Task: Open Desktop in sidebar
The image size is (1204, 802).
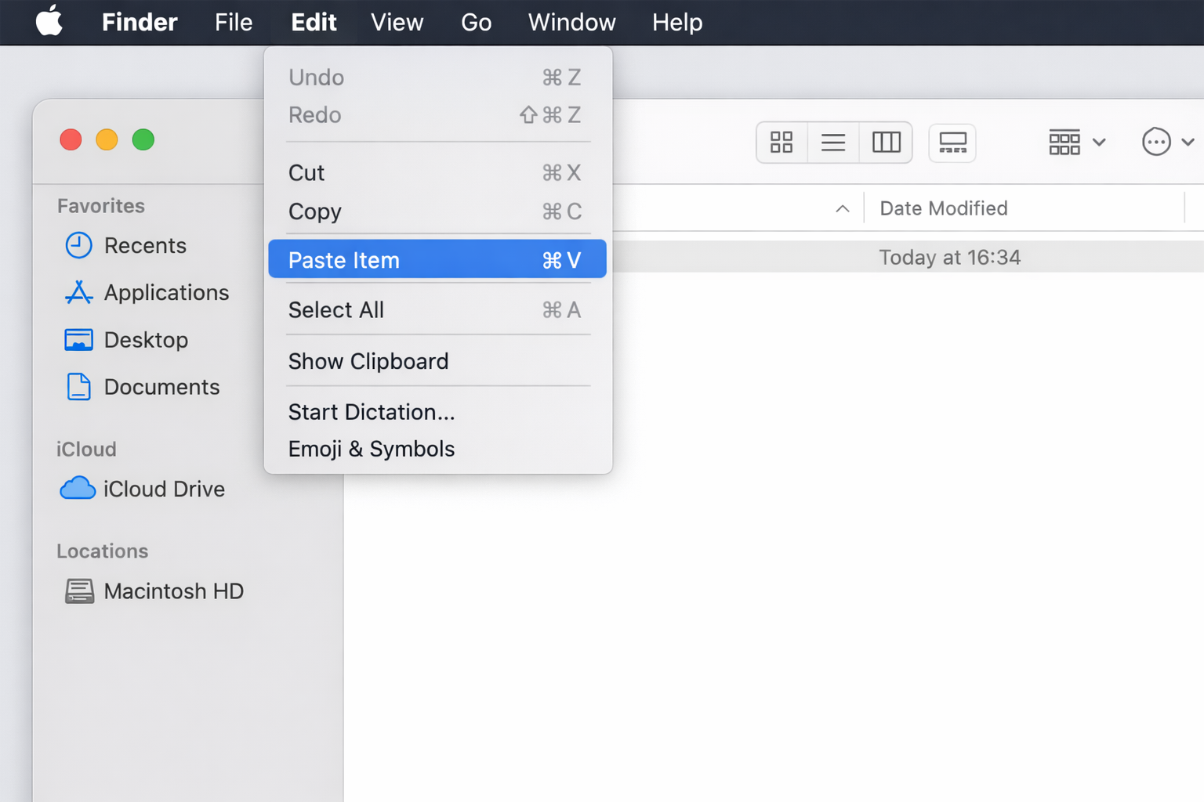Action: [x=146, y=340]
